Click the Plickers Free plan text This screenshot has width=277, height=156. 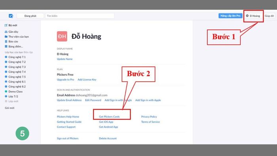point(65,75)
